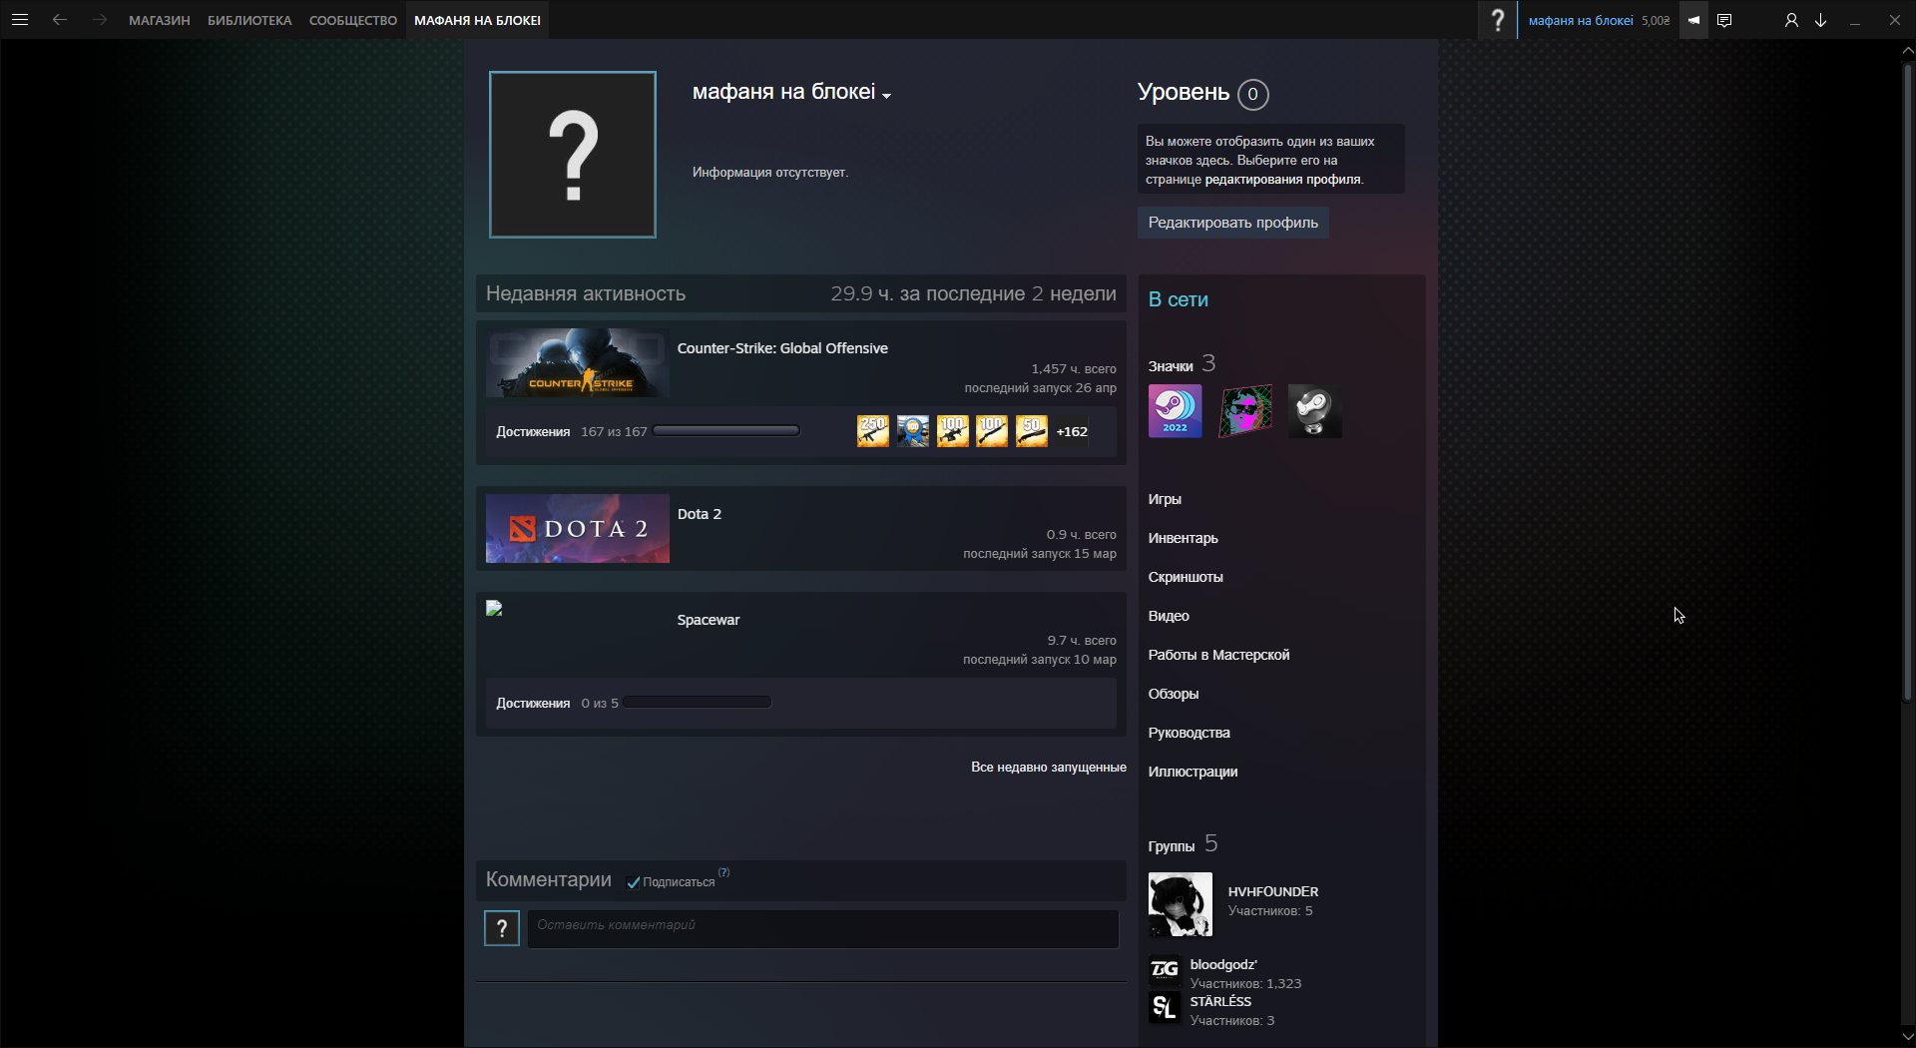This screenshot has width=1916, height=1048.
Task: Click the last 50 achievement icon
Action: tap(1032, 431)
